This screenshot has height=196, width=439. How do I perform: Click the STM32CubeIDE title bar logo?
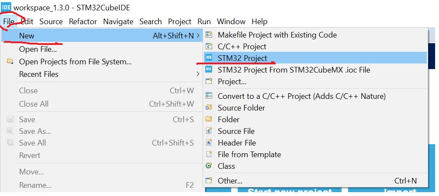[6, 7]
